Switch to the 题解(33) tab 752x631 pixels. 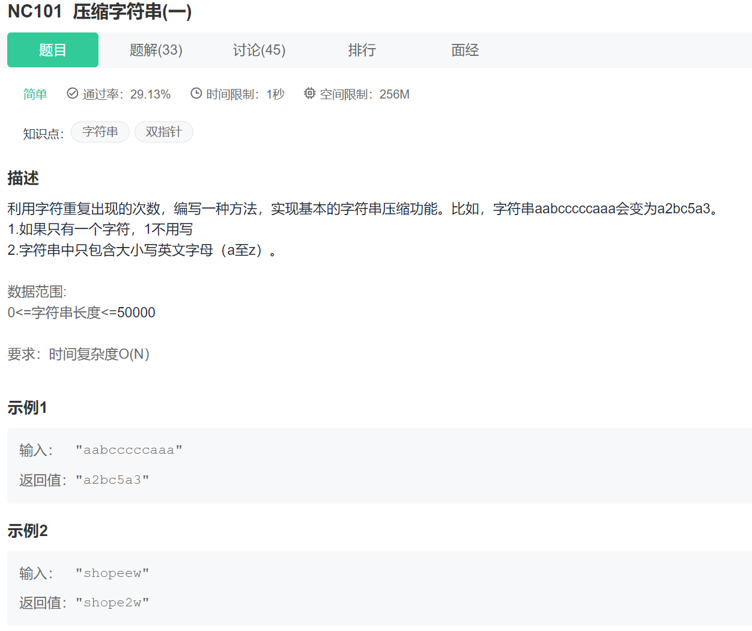click(156, 50)
